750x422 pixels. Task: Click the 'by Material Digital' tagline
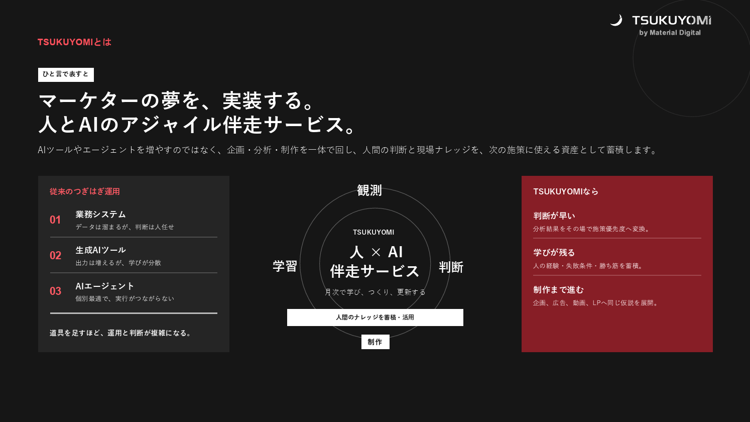point(670,33)
